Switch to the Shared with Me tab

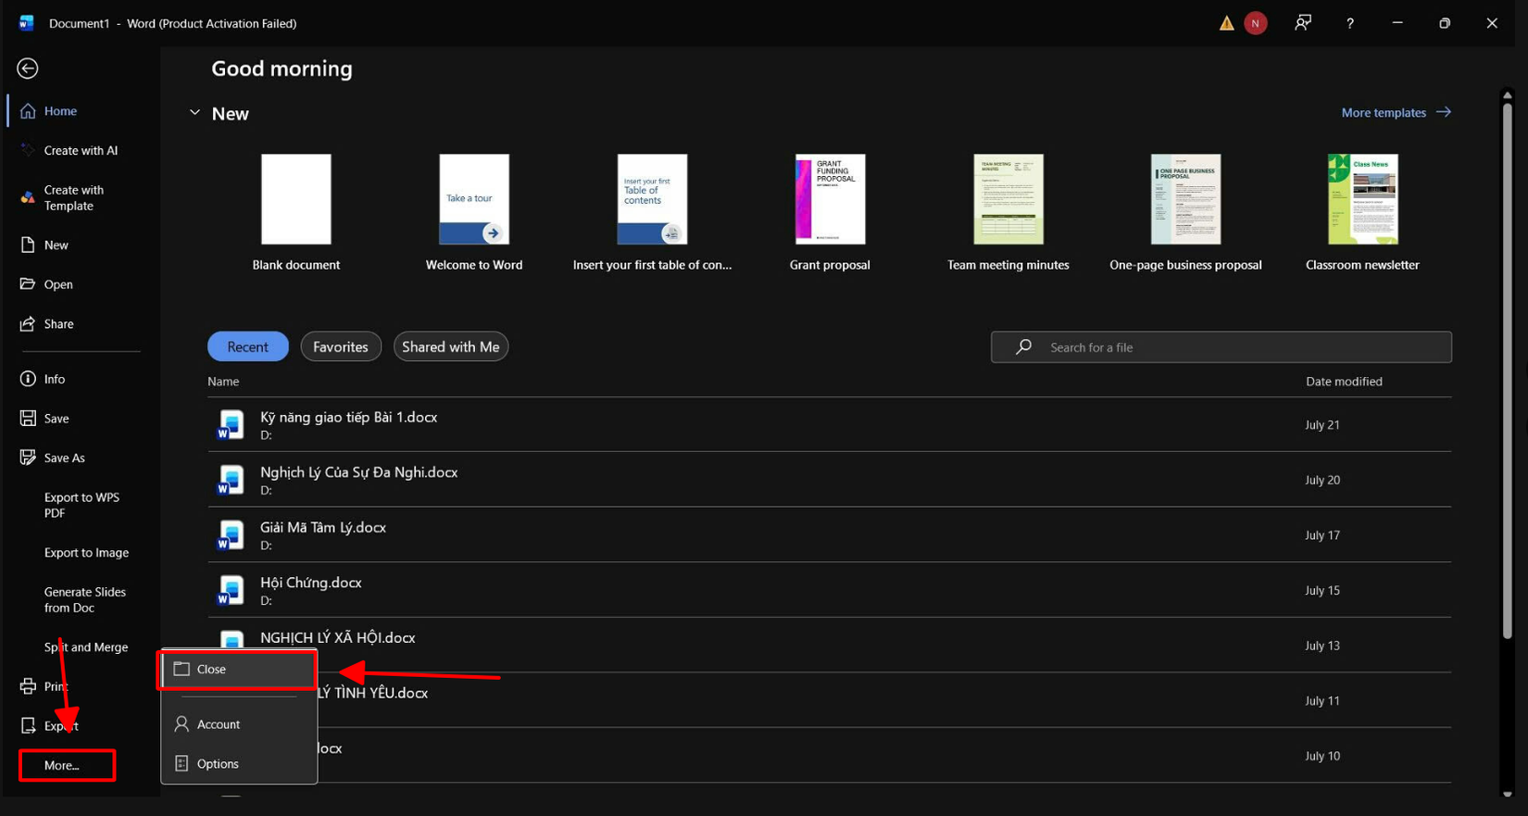coord(451,346)
